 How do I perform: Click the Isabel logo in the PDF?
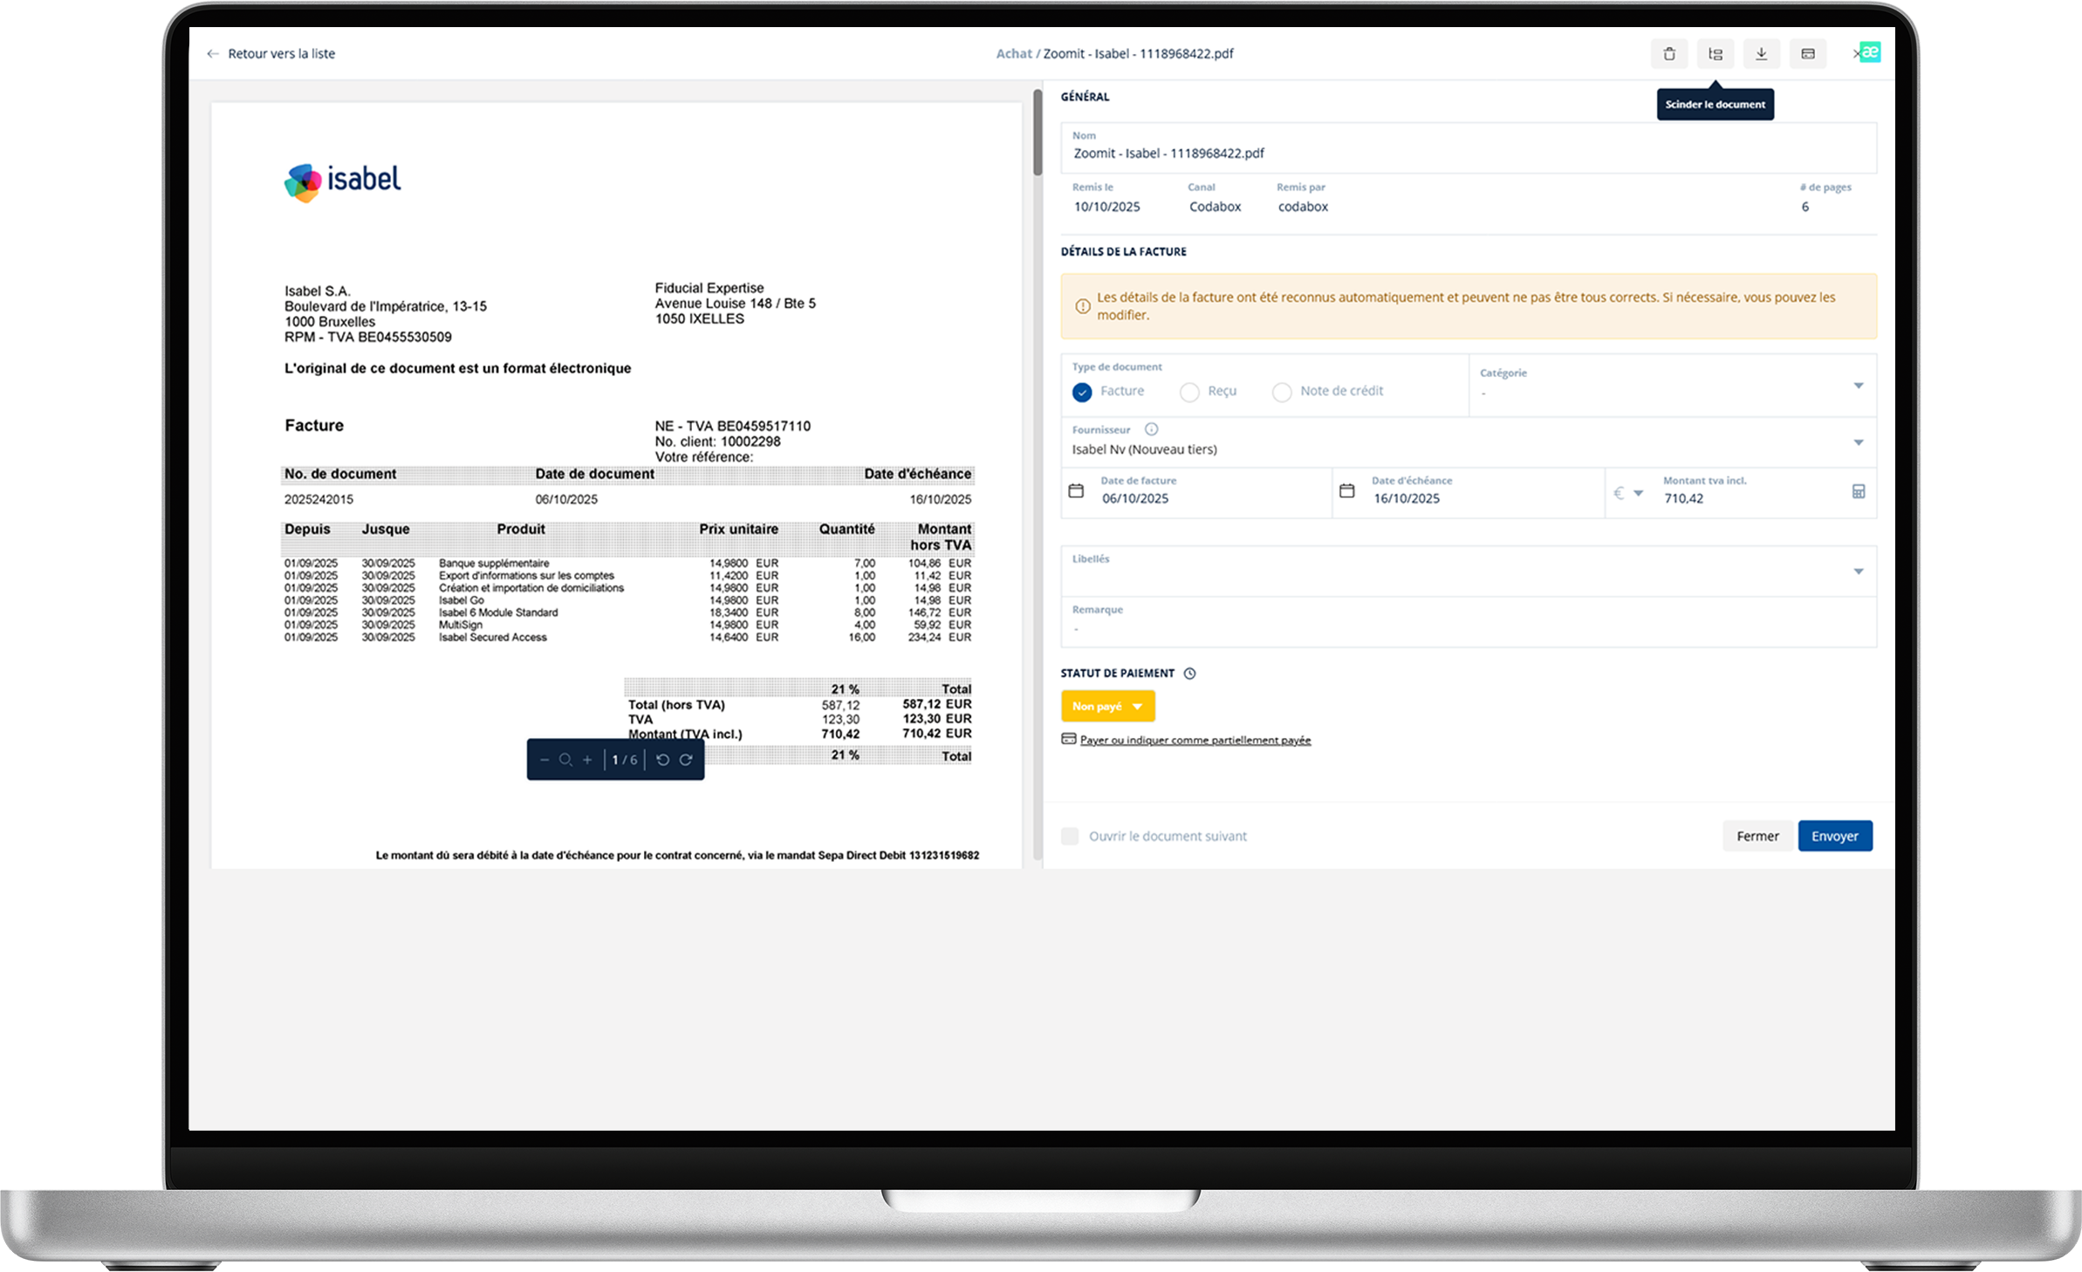[343, 182]
